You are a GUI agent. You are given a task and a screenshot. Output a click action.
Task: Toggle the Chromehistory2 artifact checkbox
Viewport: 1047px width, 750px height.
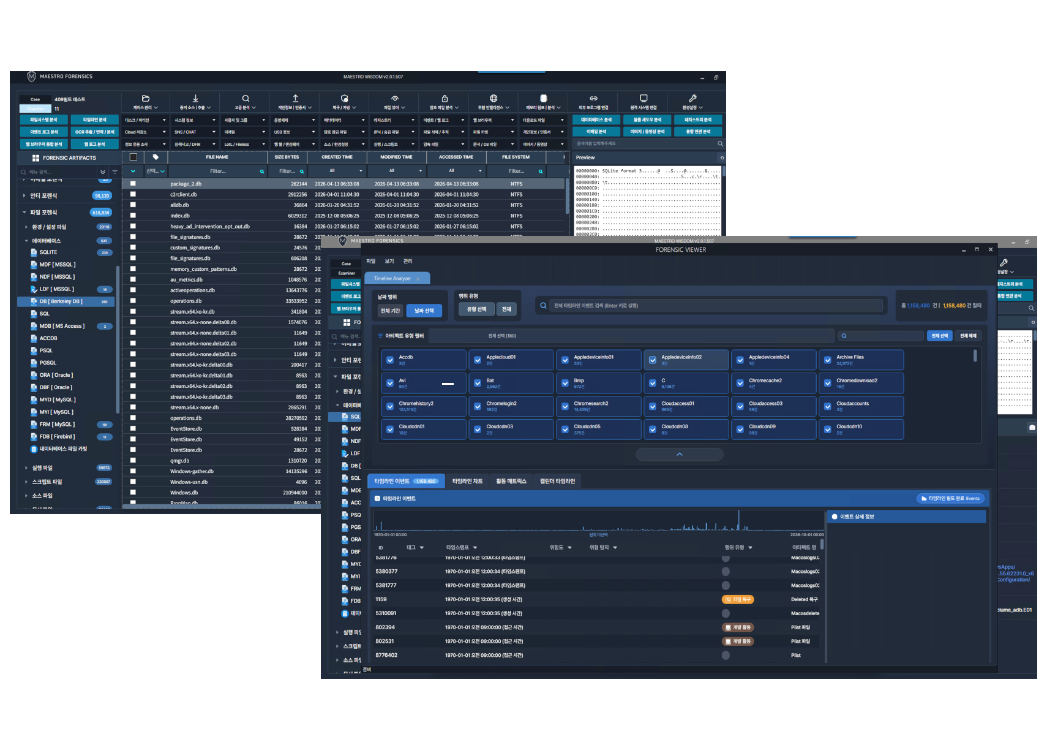(390, 406)
